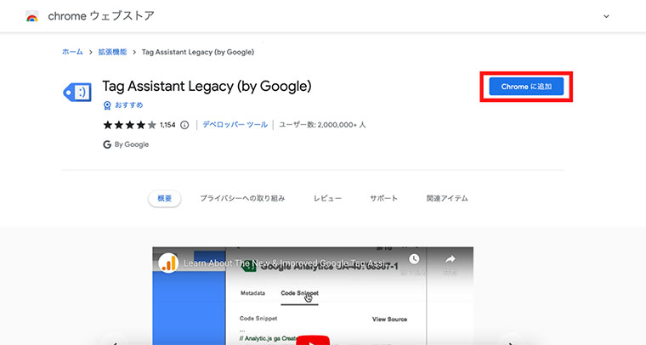Open 拡張機能 breadcrumb link
The image size is (646, 345).
click(x=112, y=52)
